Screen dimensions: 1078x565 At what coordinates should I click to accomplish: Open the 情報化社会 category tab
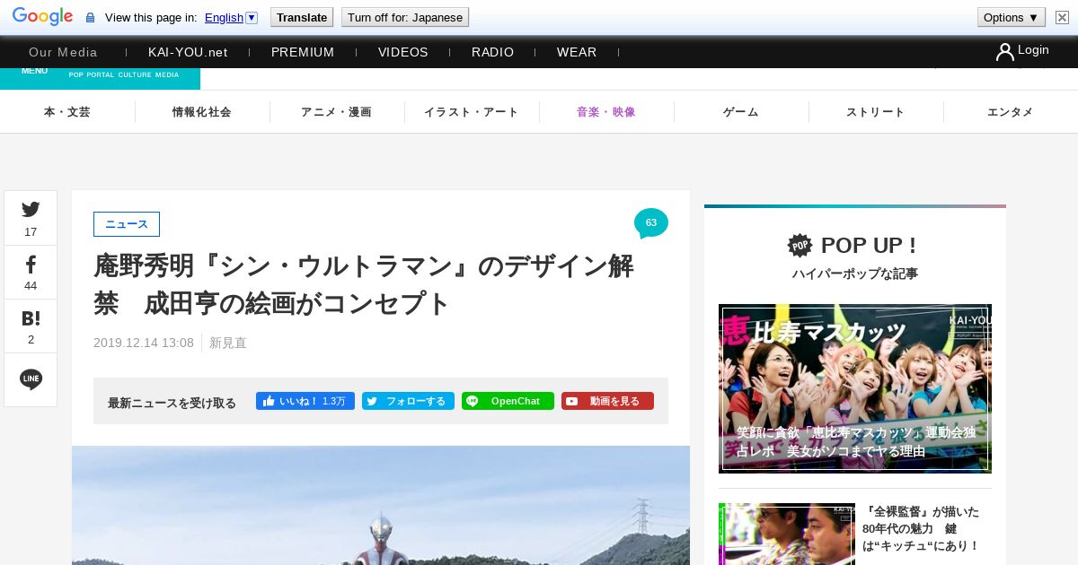tap(202, 112)
